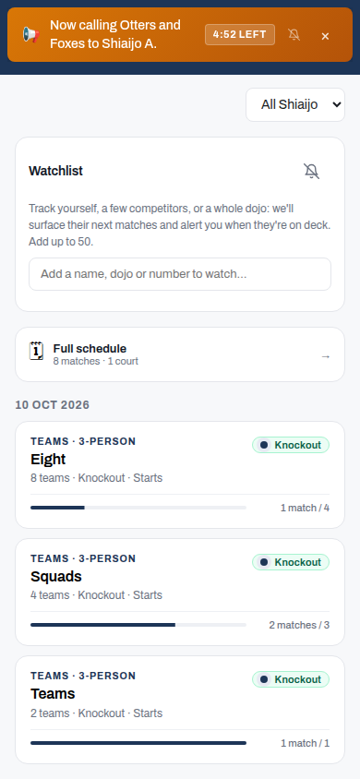The width and height of the screenshot is (360, 779).
Task: Open the Teams event title
Action: tap(53, 693)
